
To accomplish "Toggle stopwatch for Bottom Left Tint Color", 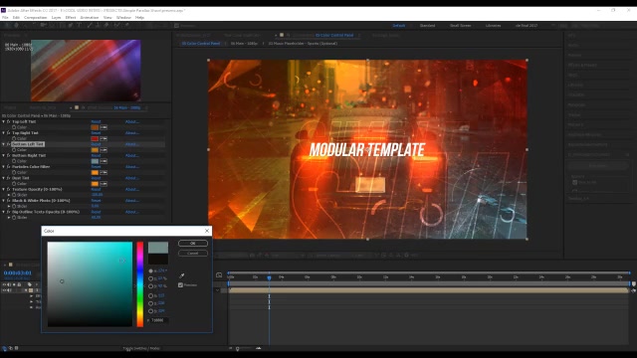I will (x=14, y=150).
